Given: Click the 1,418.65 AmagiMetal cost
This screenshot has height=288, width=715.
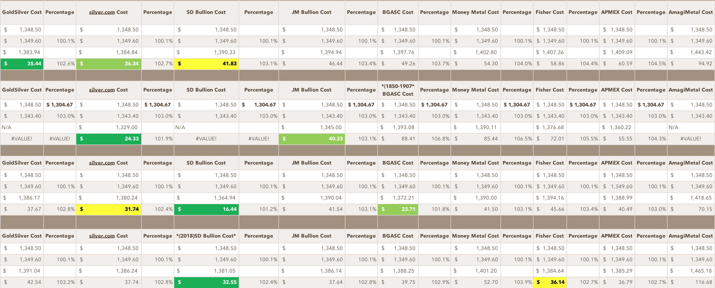Looking at the screenshot, I should click(x=691, y=198).
